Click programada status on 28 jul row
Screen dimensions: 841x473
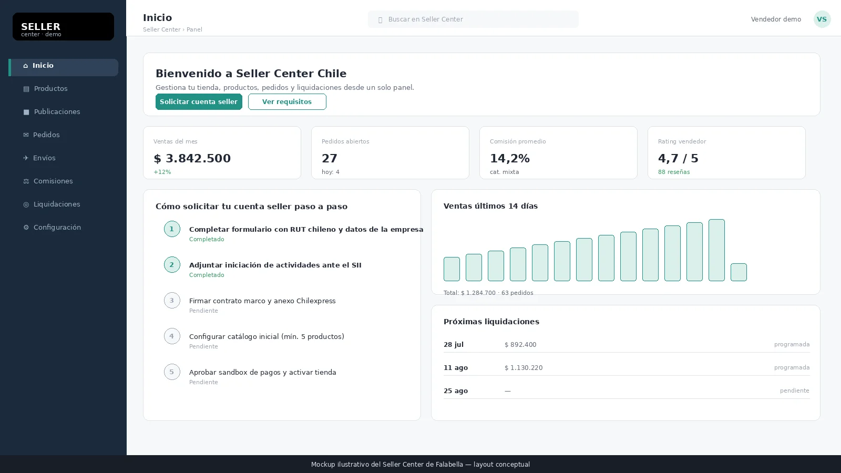click(792, 345)
